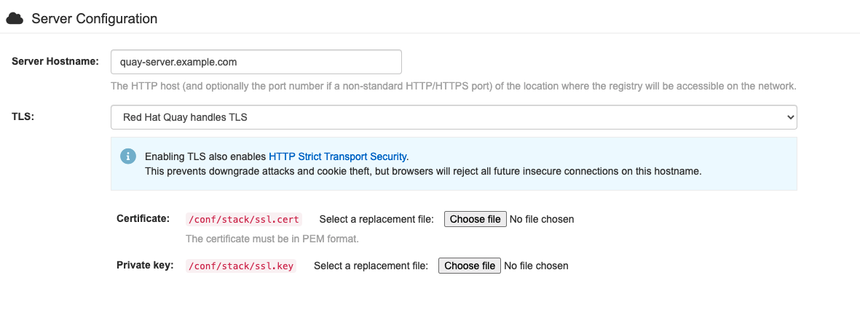Click the downgrade attacks warning text
Screen dimensions: 860x310
pyautogui.click(x=422, y=172)
